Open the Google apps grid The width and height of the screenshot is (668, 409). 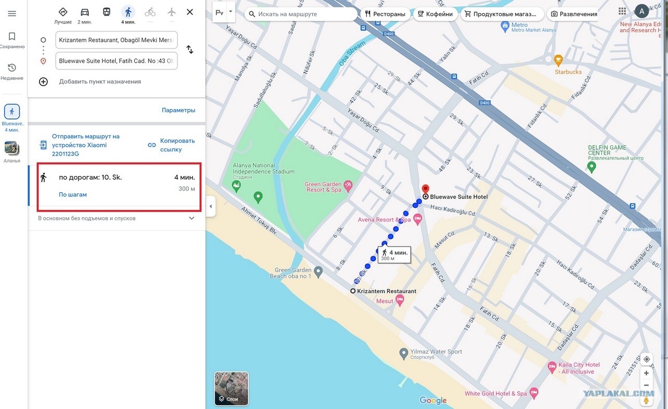(x=622, y=11)
